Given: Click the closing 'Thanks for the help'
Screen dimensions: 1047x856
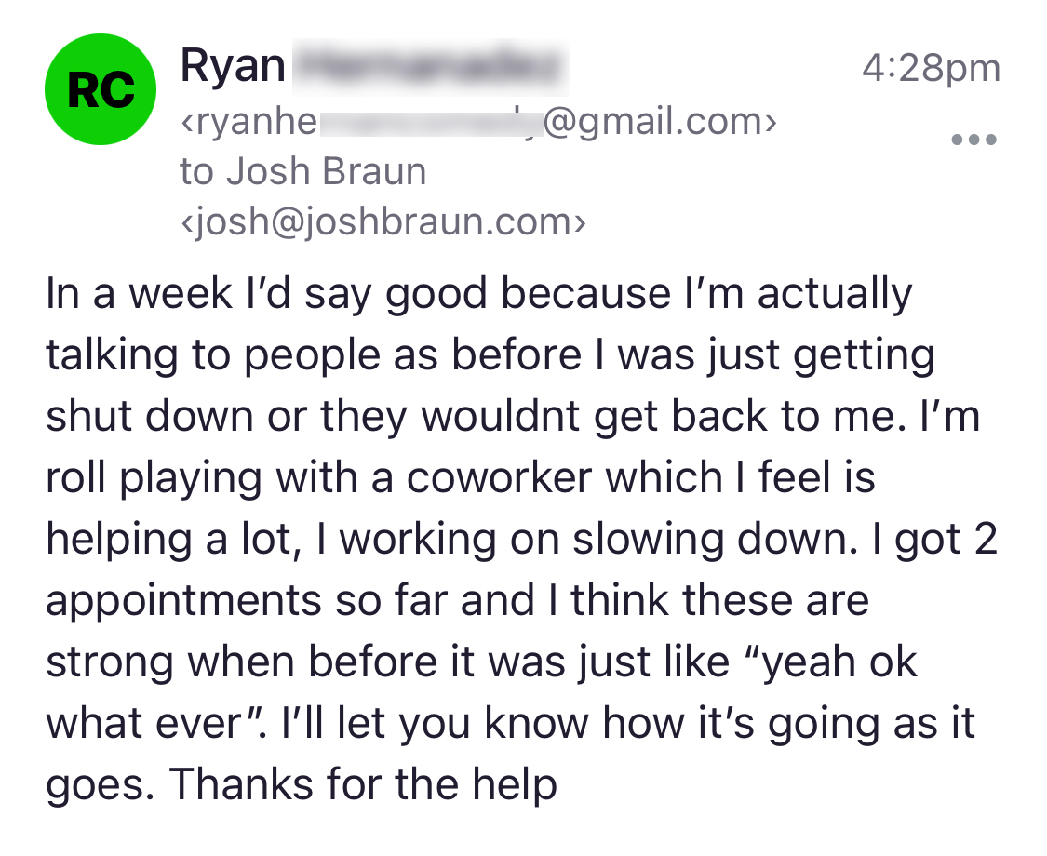Looking at the screenshot, I should coord(364,783).
